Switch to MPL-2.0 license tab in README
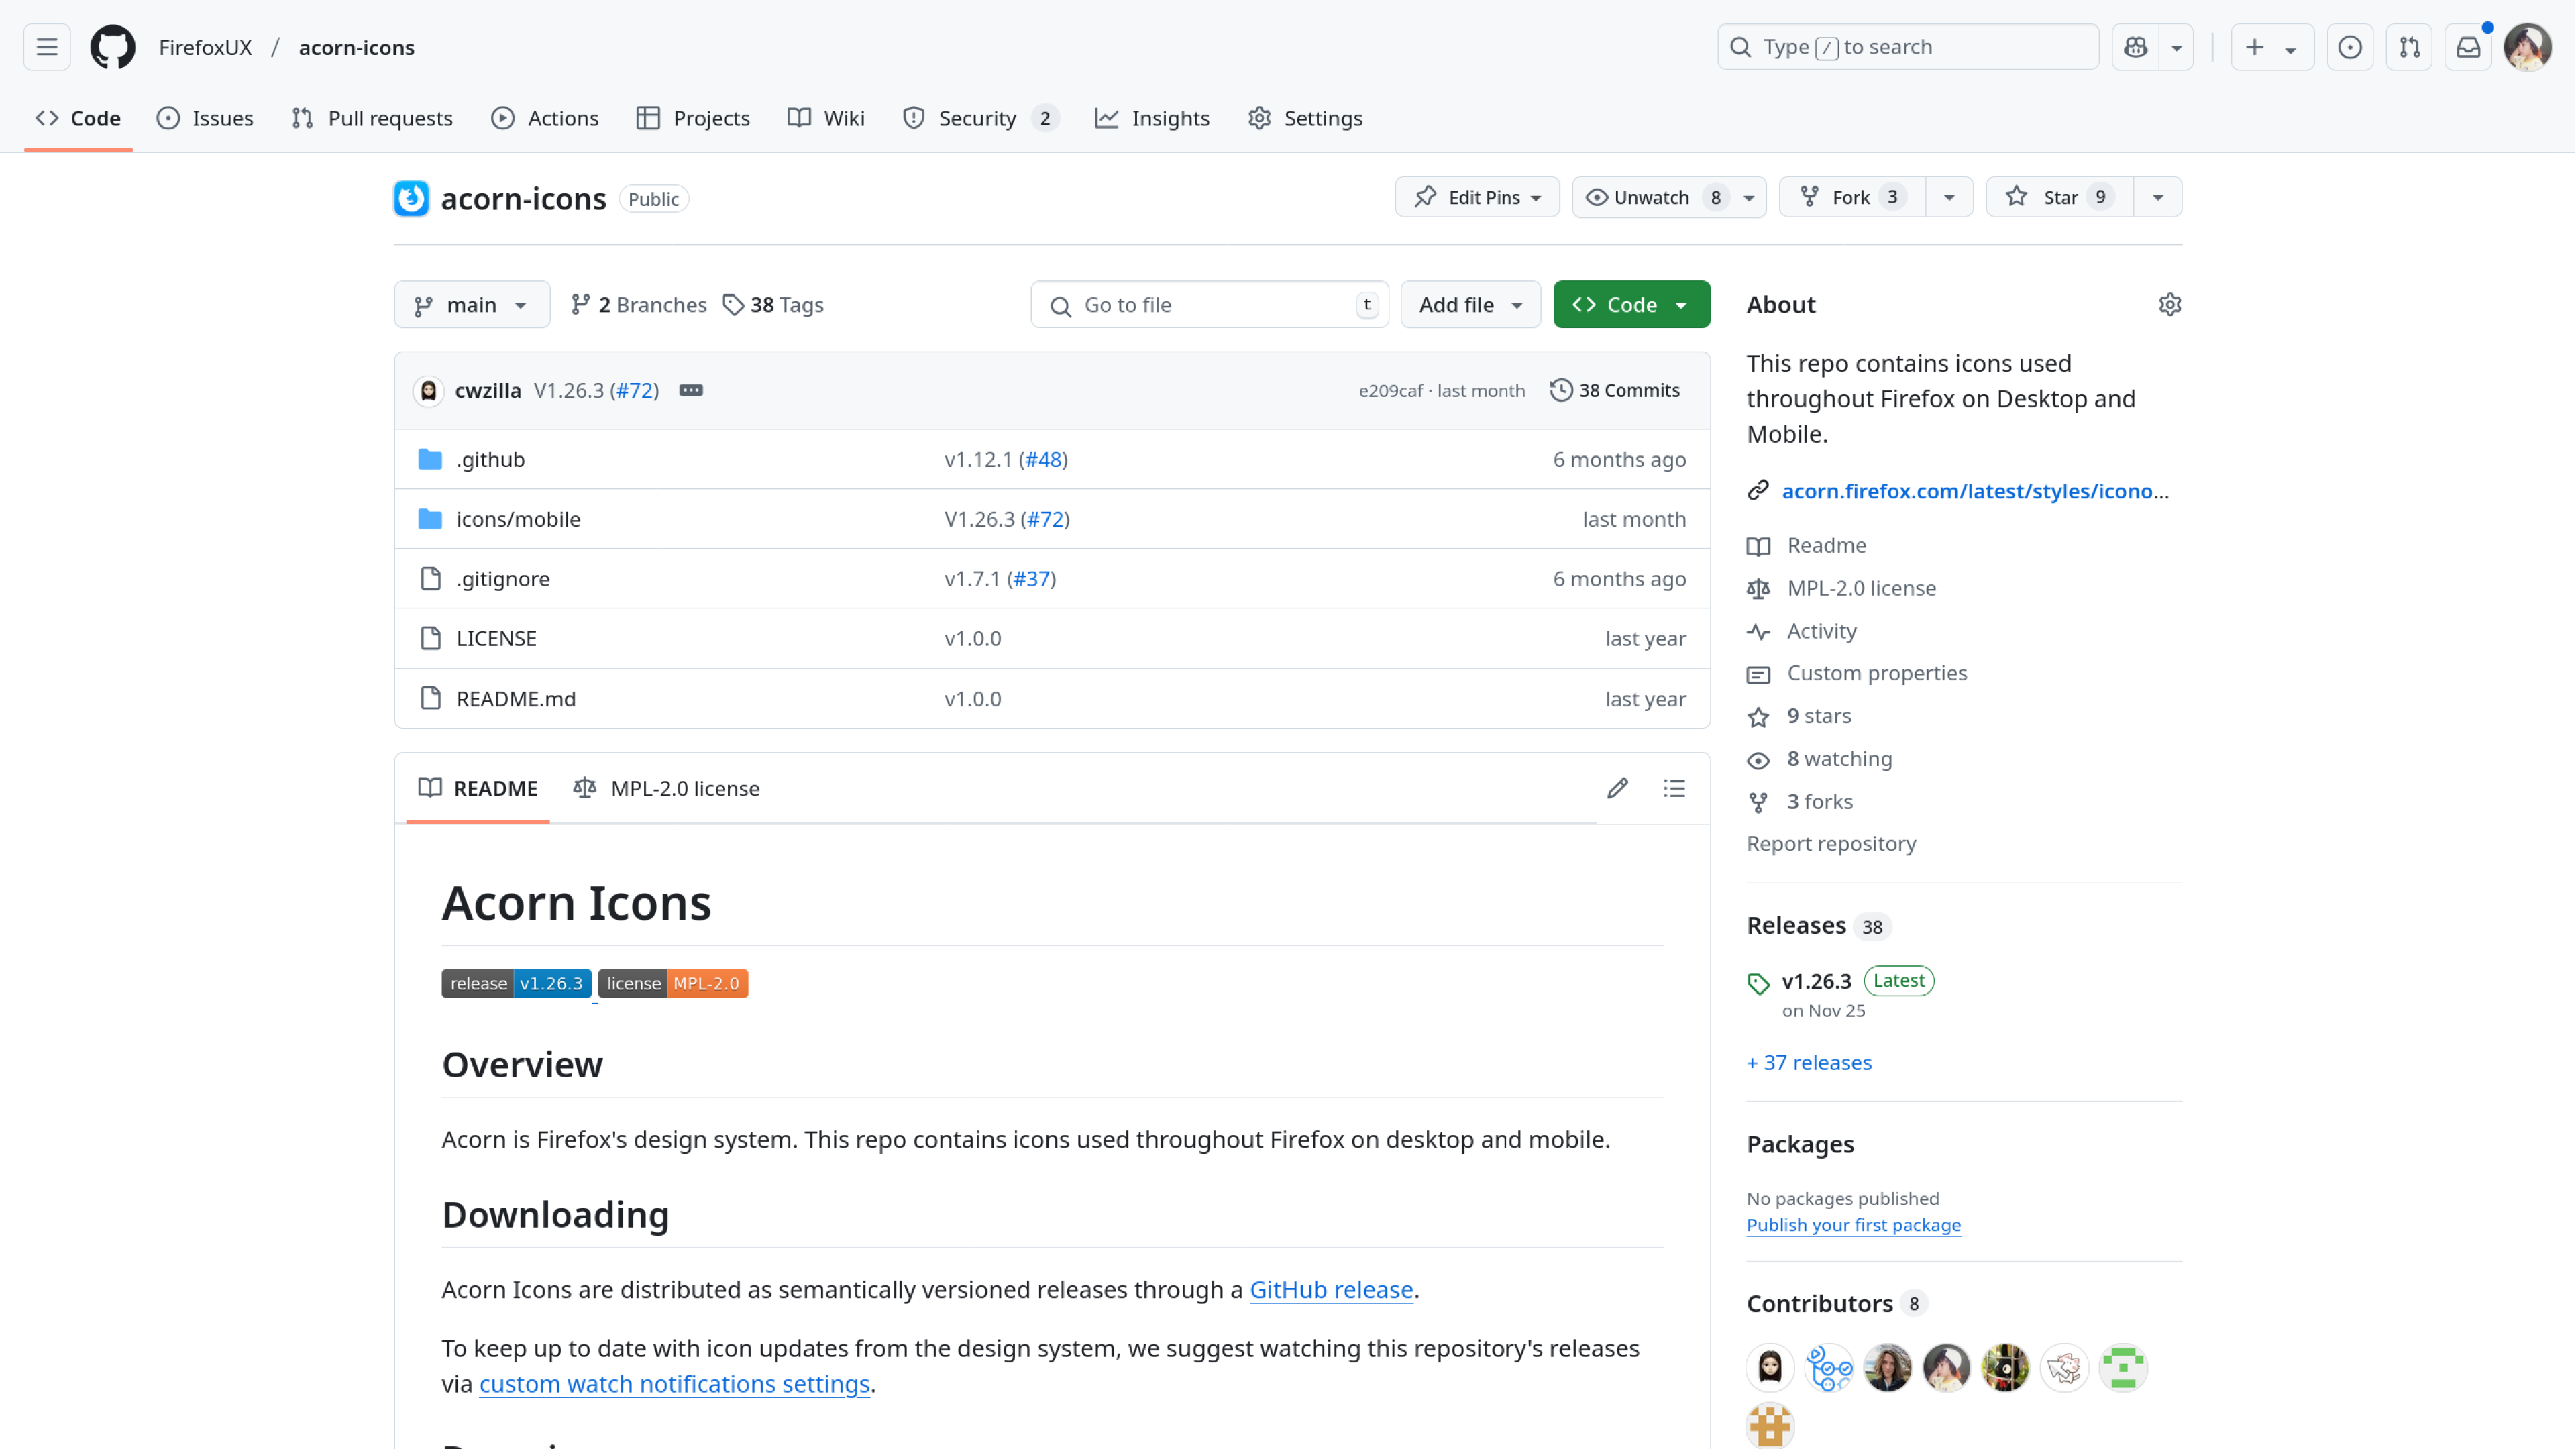The height and width of the screenshot is (1449, 2576). tap(667, 789)
